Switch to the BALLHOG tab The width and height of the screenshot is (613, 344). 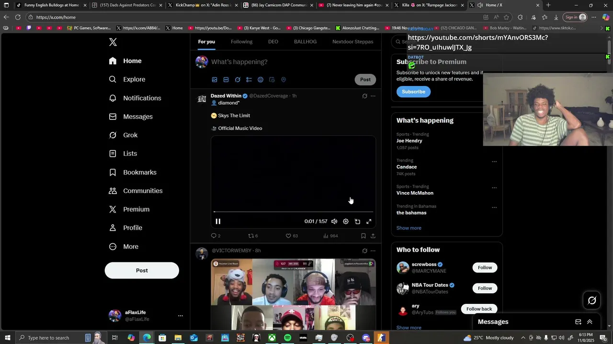coord(305,42)
